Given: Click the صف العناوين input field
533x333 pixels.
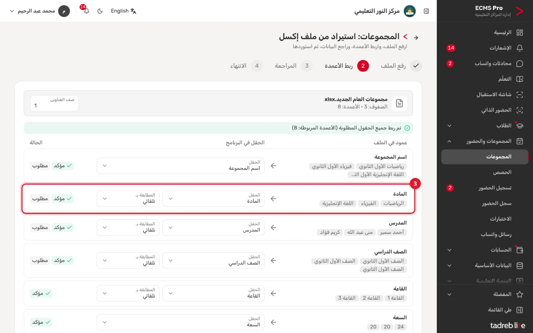Looking at the screenshot, I should (54, 103).
